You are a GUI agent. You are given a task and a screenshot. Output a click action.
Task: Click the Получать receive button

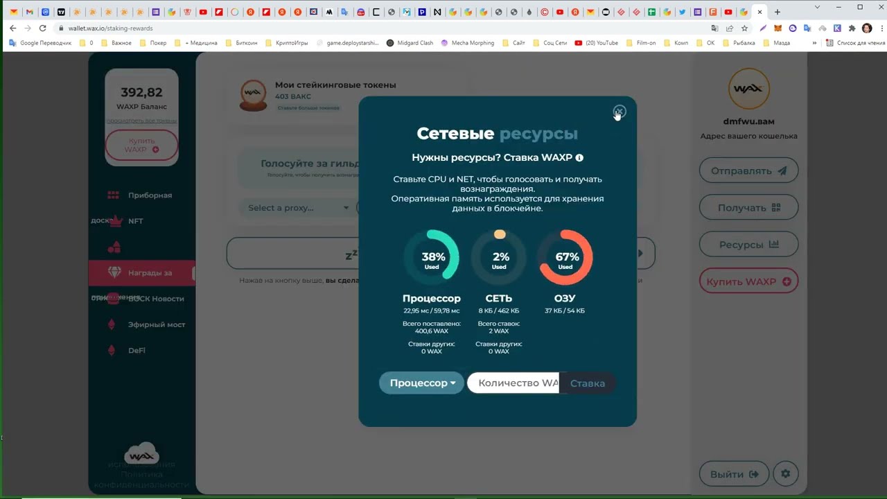(x=748, y=207)
